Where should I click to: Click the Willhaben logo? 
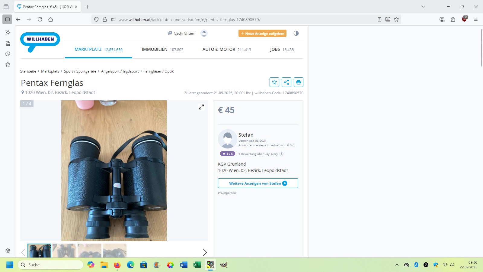tap(40, 41)
